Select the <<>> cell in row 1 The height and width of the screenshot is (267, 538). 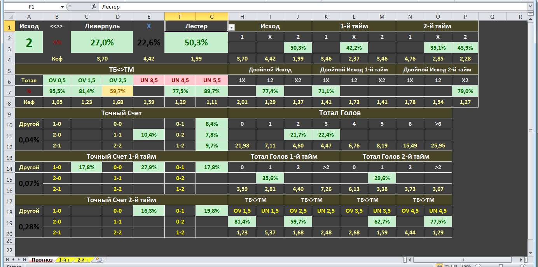pos(57,26)
